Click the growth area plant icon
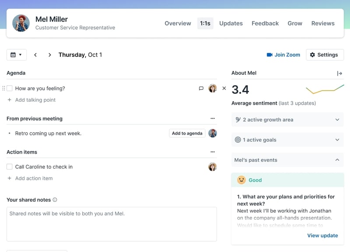Image resolution: width=350 pixels, height=252 pixels. (x=238, y=119)
